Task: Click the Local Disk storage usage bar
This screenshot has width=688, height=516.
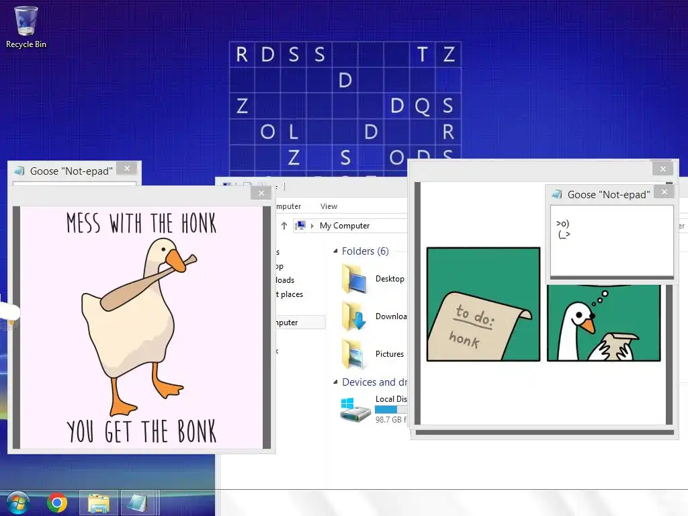Action: 391,409
